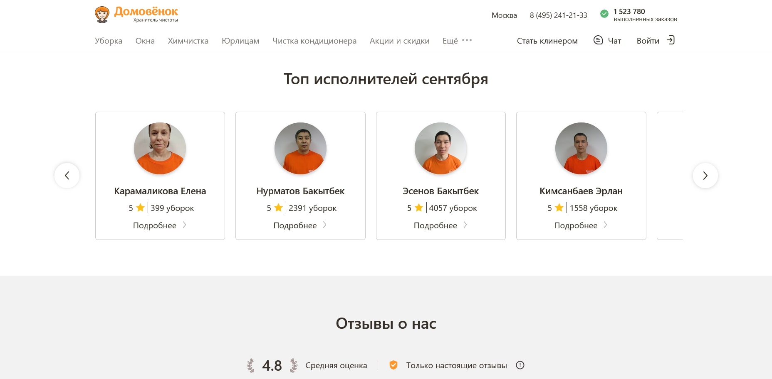772x379 pixels.
Task: Open the chat via speech bubble icon
Action: pos(598,40)
